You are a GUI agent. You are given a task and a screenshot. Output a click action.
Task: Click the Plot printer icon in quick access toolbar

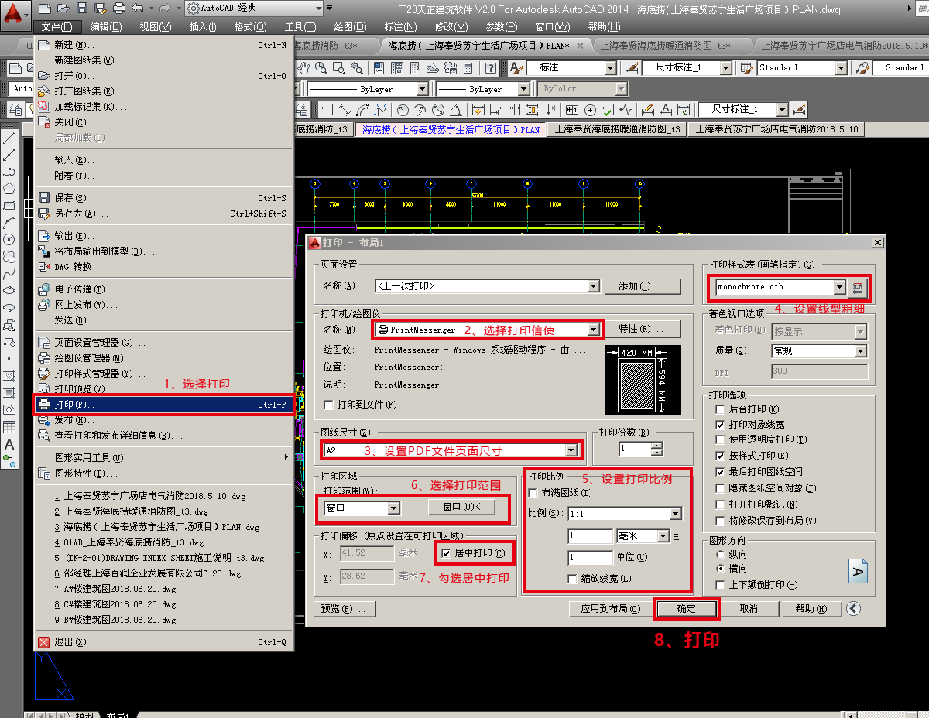(118, 9)
